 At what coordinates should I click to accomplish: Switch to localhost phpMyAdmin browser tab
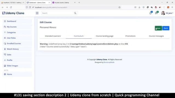click(13, 2)
